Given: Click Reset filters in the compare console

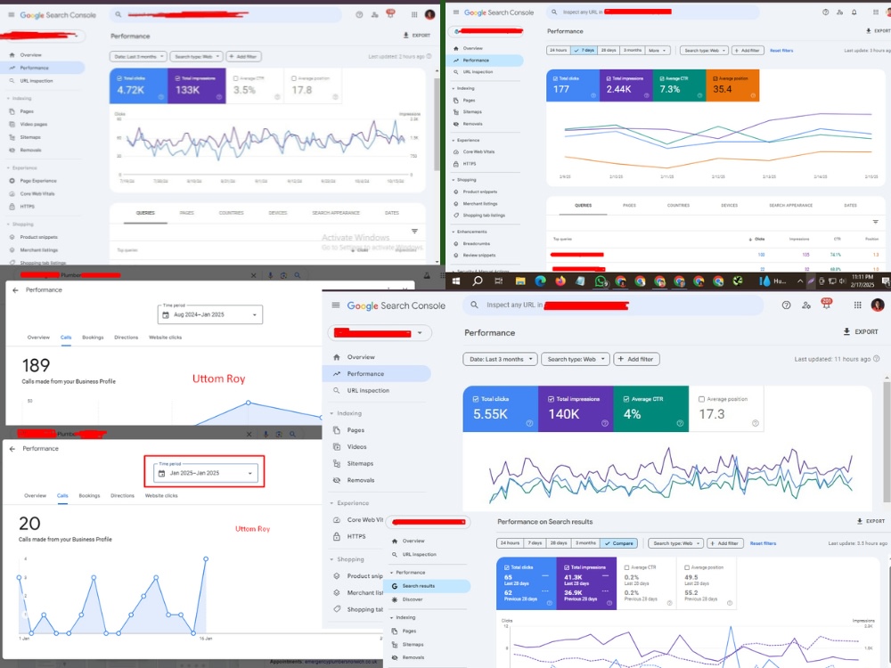Looking at the screenshot, I should tap(763, 543).
